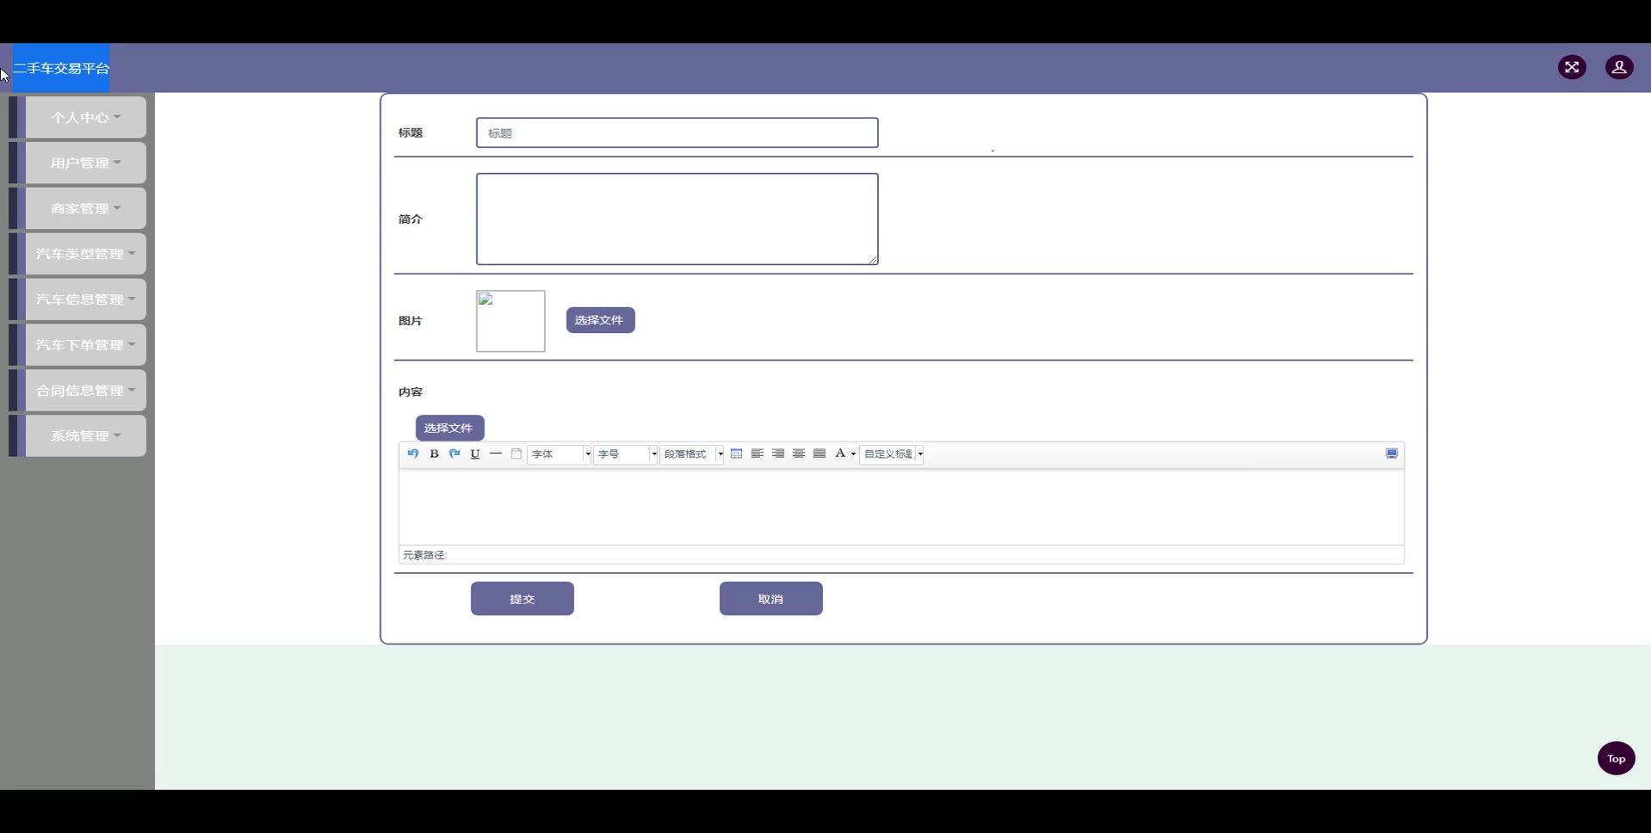Justify text in the editor
This screenshot has height=833, width=1651.
pyautogui.click(x=819, y=454)
